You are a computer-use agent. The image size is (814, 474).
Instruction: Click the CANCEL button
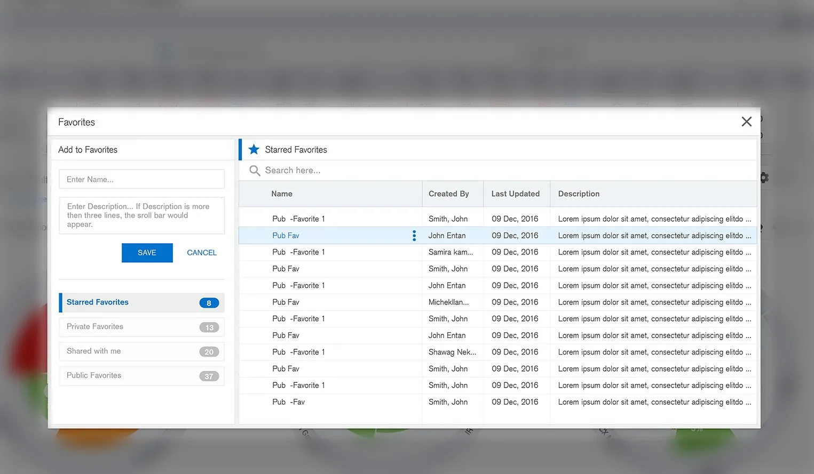click(x=202, y=253)
